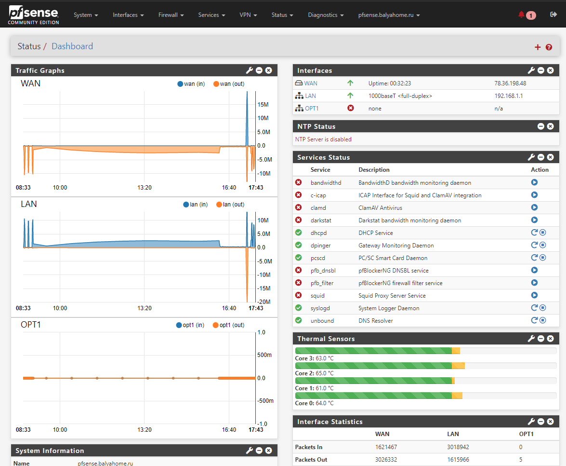Stop the unbound DNS Resolver service
The width and height of the screenshot is (566, 466).
point(542,320)
